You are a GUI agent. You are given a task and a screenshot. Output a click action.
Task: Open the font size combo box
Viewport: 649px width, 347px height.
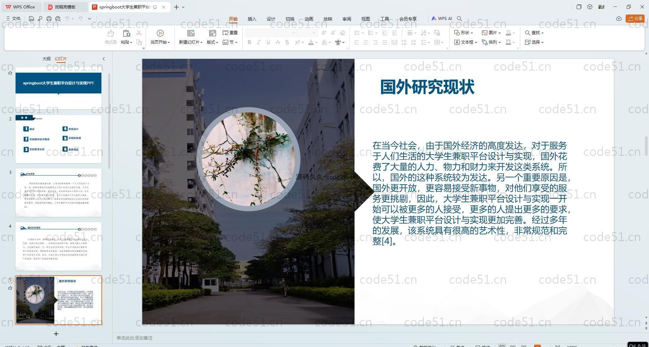307,33
